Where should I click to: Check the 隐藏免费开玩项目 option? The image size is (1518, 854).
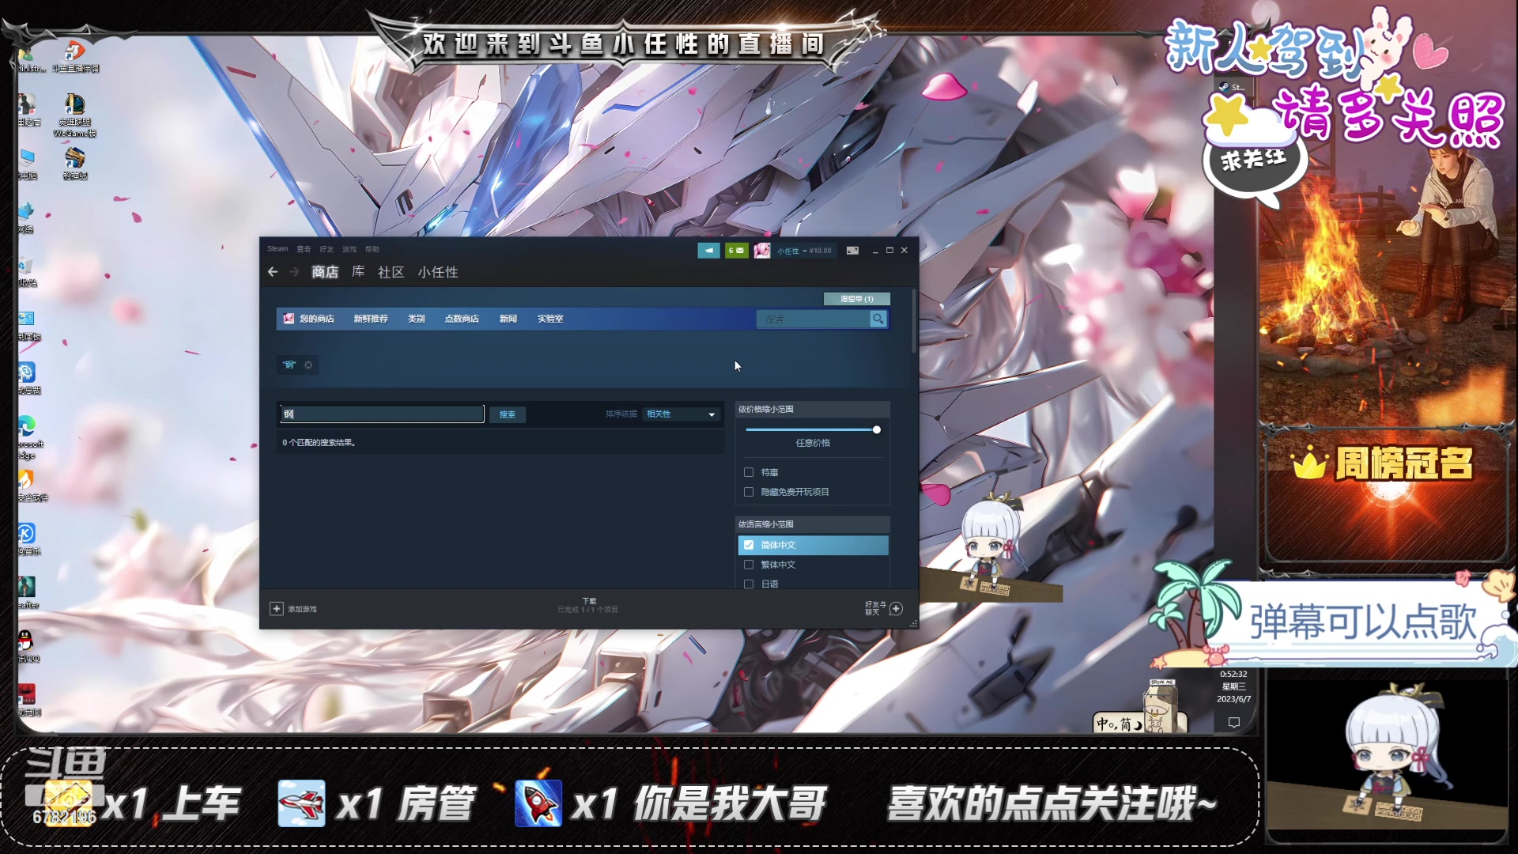click(749, 492)
